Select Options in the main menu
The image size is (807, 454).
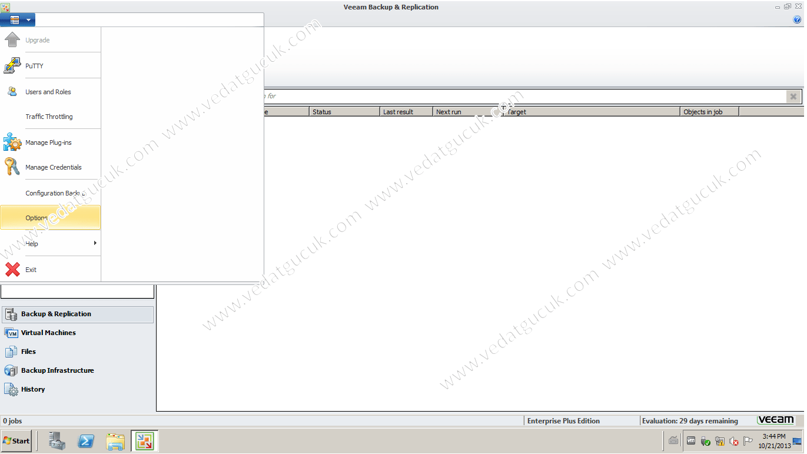tap(51, 218)
